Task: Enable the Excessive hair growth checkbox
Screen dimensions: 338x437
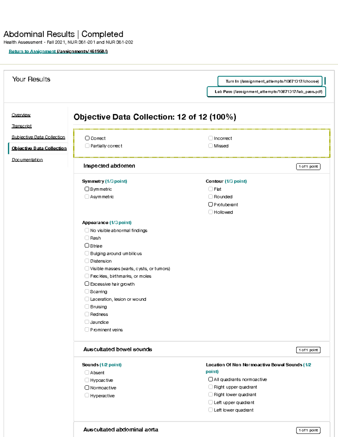Action: pyautogui.click(x=87, y=284)
